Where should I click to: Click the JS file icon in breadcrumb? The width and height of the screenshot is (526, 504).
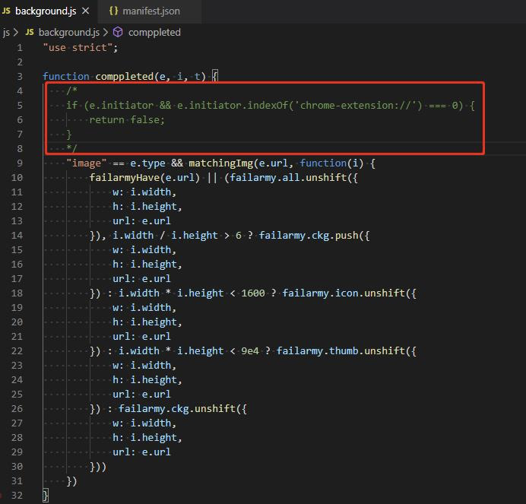click(x=30, y=32)
